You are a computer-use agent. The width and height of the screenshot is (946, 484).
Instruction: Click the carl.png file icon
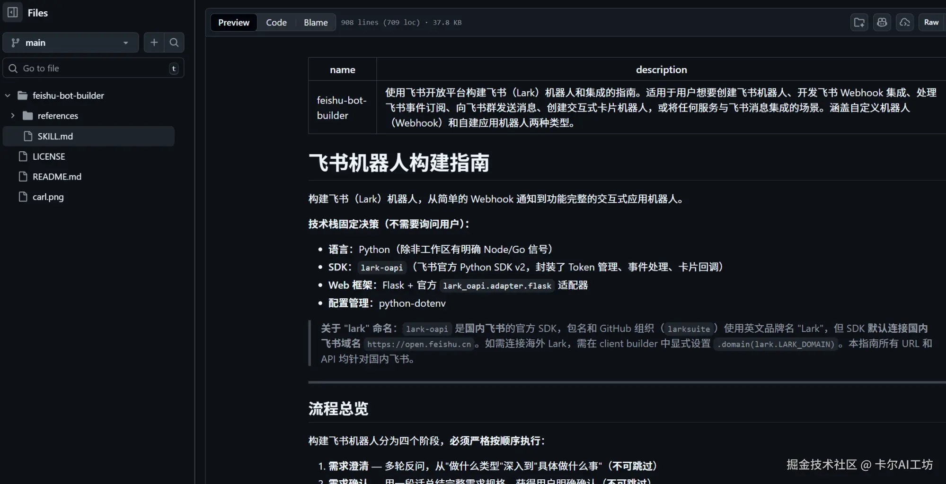(x=23, y=197)
